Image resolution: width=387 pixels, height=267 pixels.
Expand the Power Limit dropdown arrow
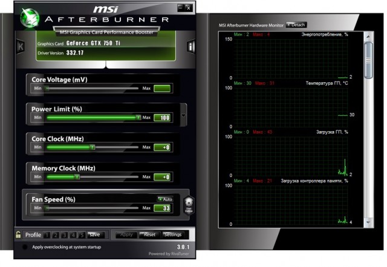183,115
